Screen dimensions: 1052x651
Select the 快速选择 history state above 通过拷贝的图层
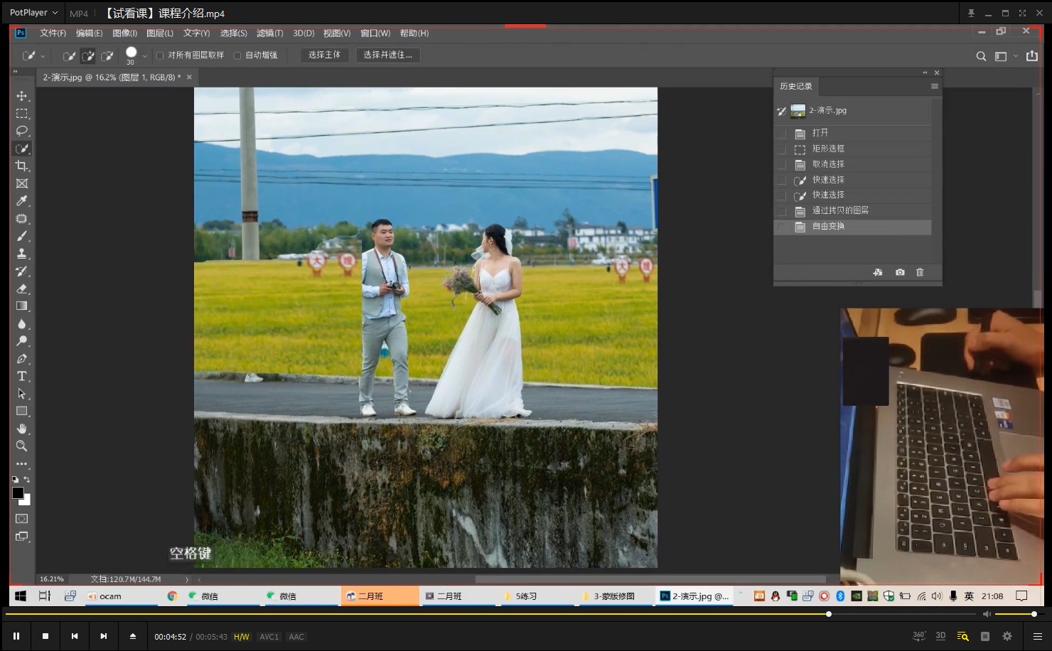pyautogui.click(x=852, y=195)
